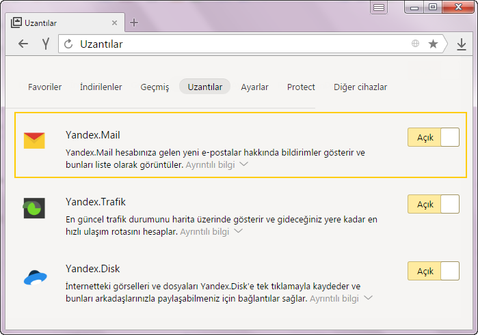
Task: Toggle off the Yandex.Trafik extension
Action: click(x=433, y=204)
